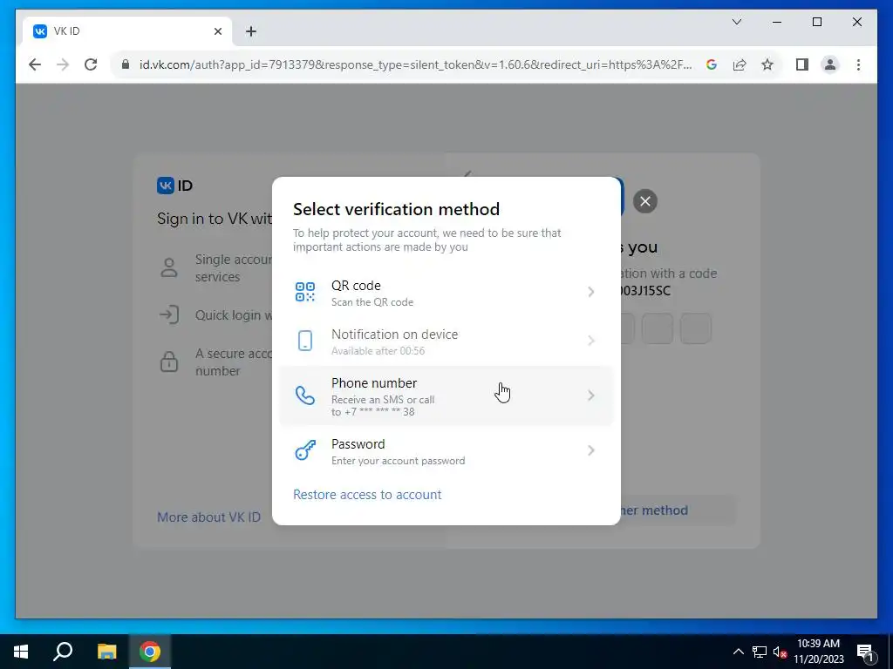Open More about VK ID link
893x669 pixels.
(x=208, y=517)
